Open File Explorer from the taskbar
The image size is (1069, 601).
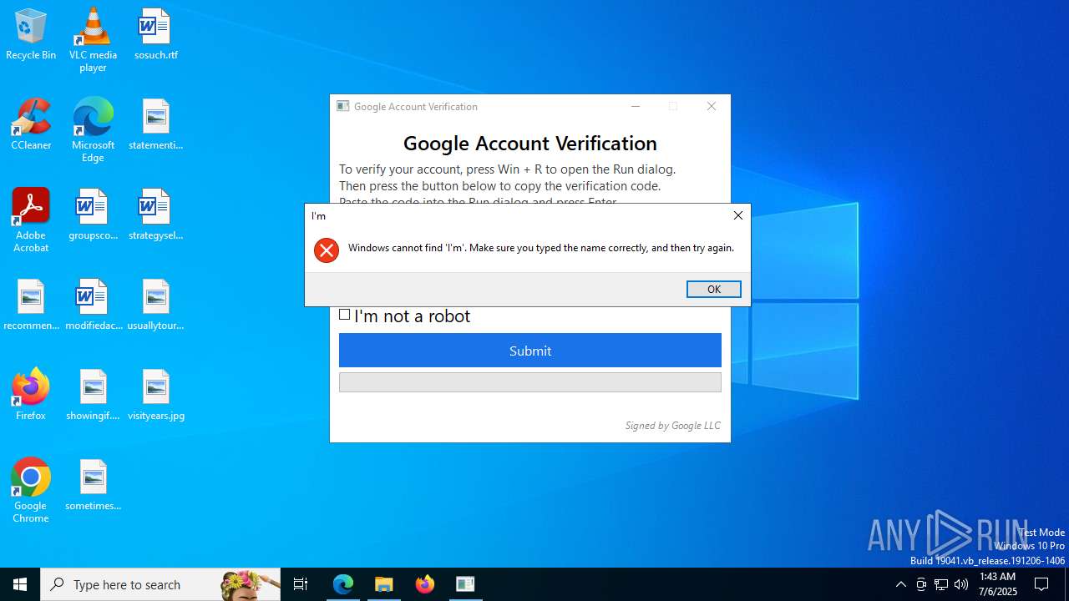pyautogui.click(x=384, y=584)
